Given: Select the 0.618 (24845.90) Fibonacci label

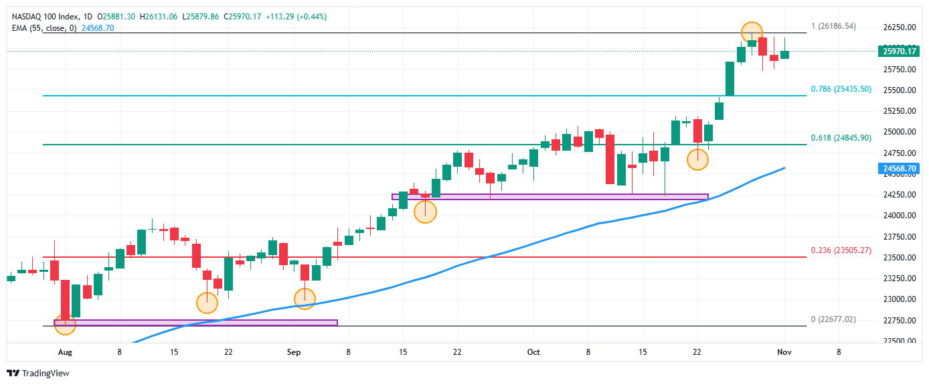Looking at the screenshot, I should coord(841,138).
